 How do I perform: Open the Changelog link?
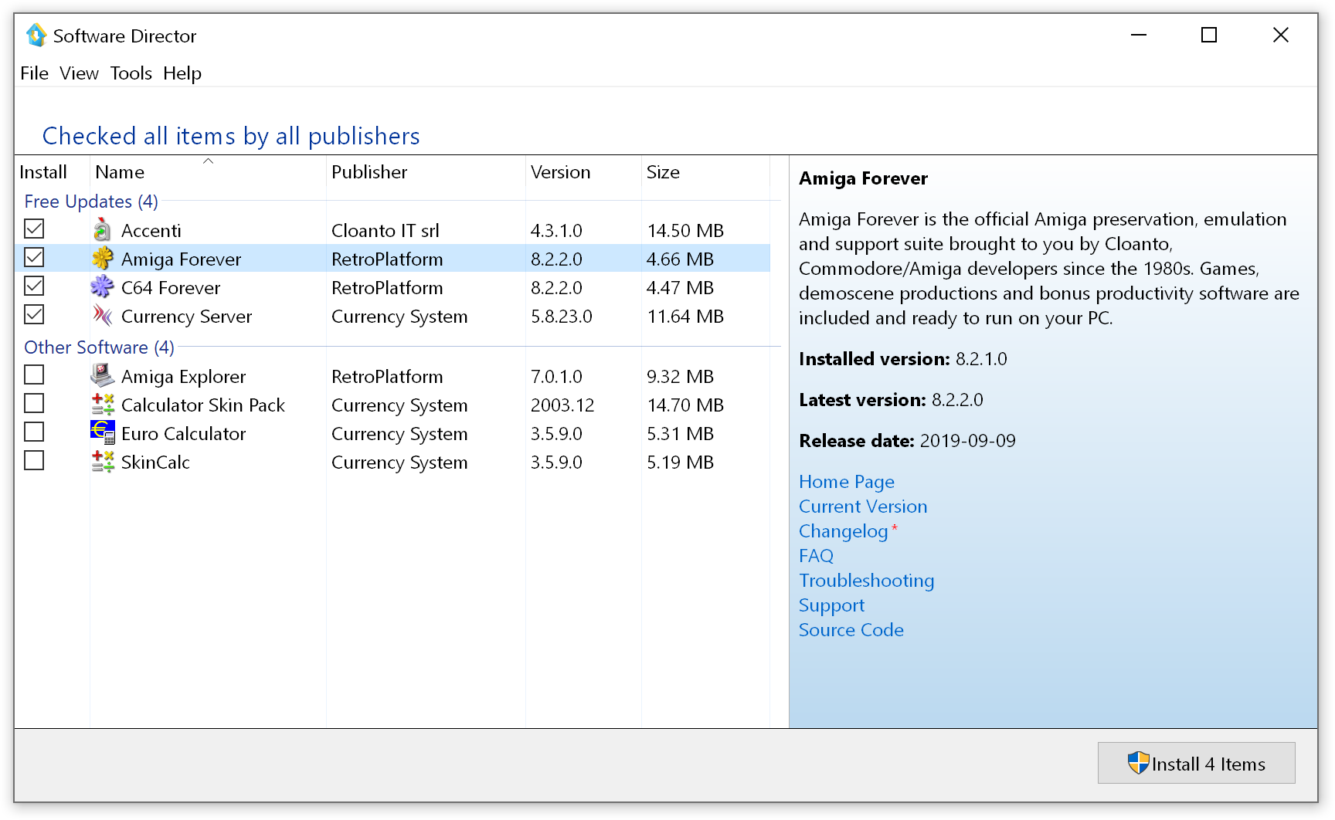point(844,531)
